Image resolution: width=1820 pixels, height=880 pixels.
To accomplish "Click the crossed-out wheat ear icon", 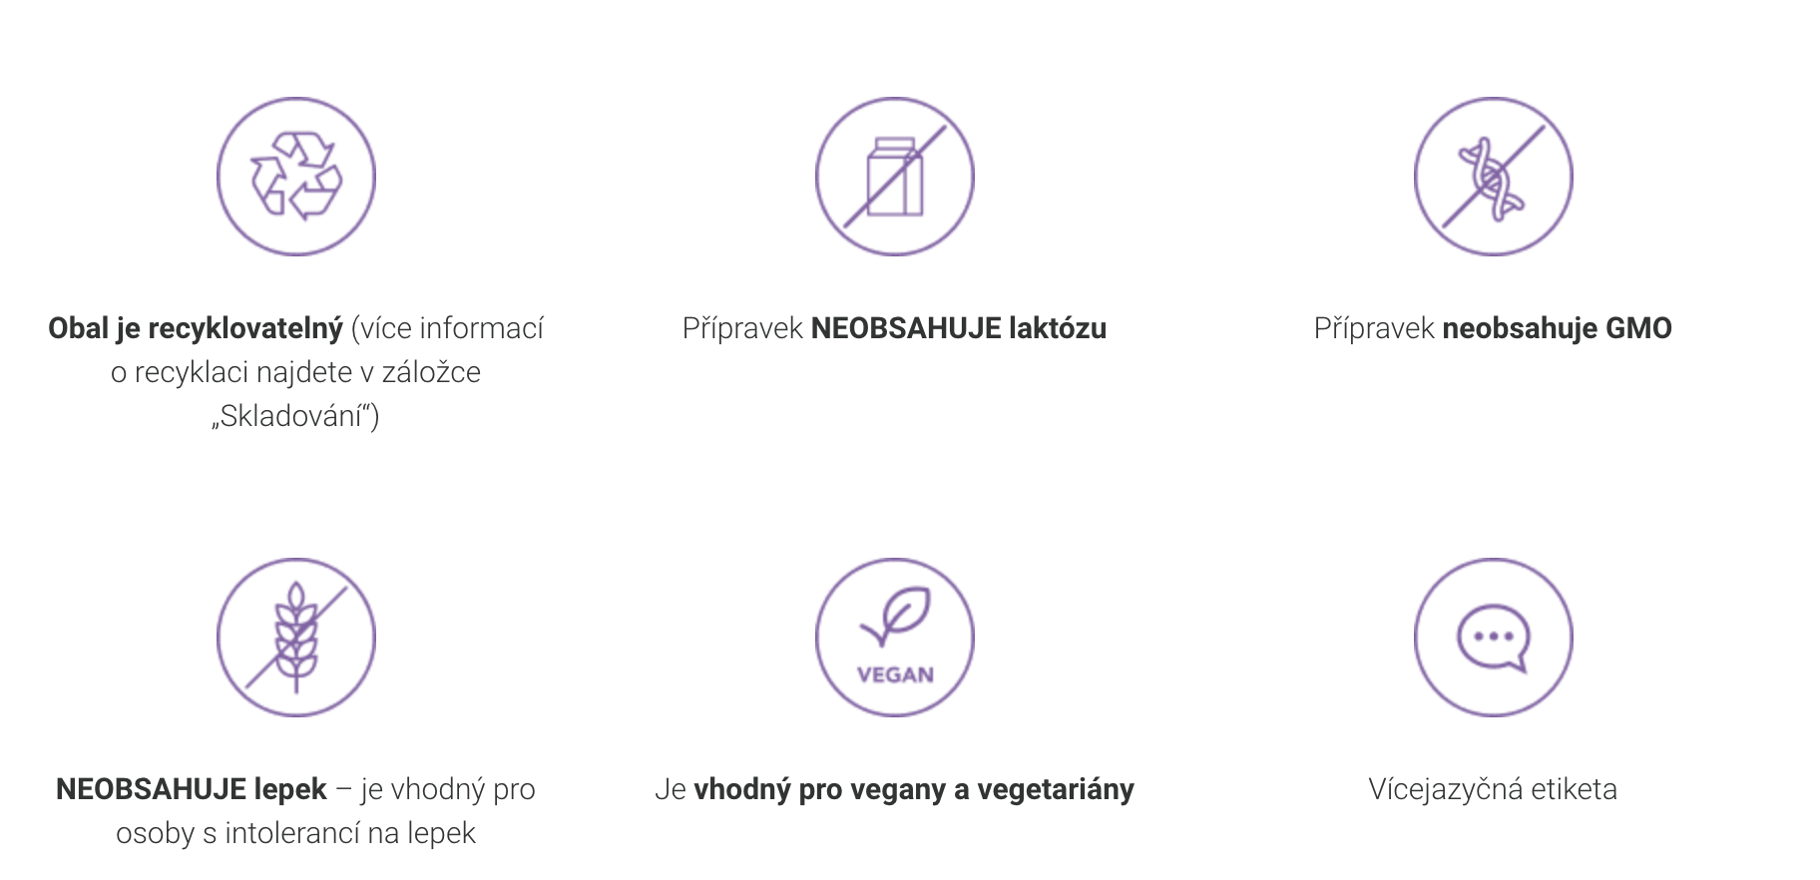I will pyautogui.click(x=296, y=638).
